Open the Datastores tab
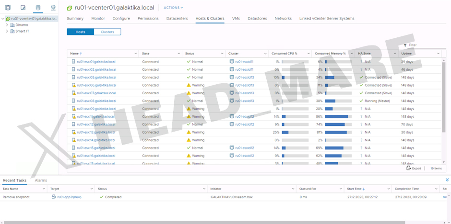Viewport: 451px width, 224px height. click(257, 19)
